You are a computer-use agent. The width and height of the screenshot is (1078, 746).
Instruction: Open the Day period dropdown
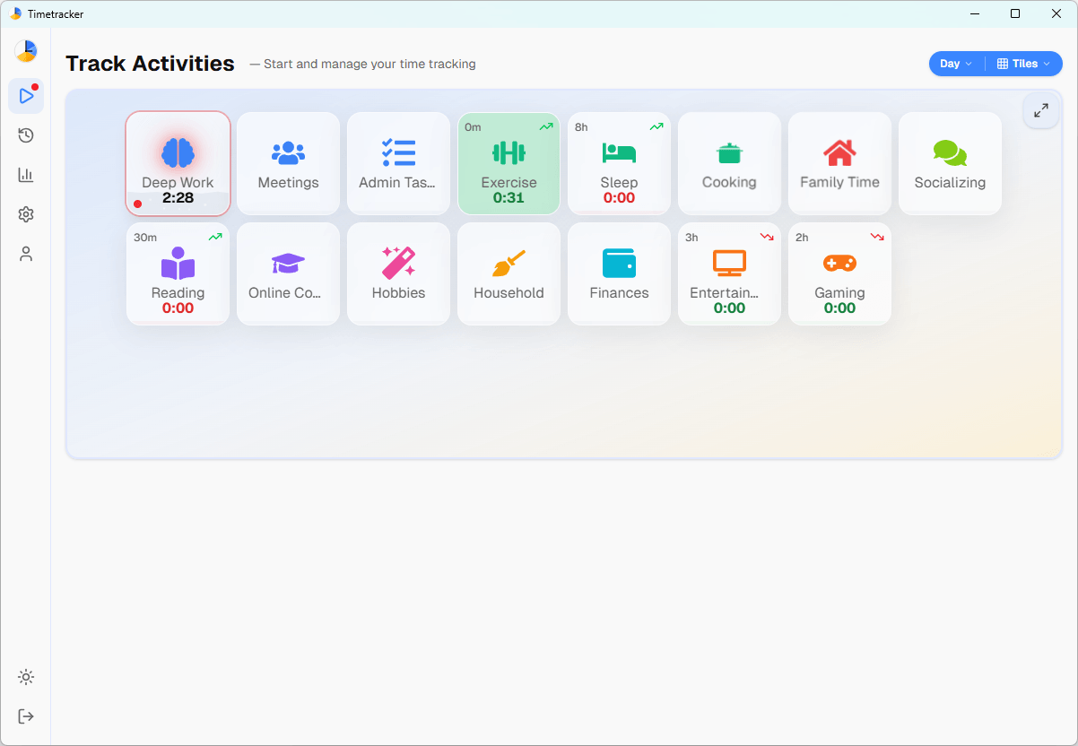click(953, 64)
